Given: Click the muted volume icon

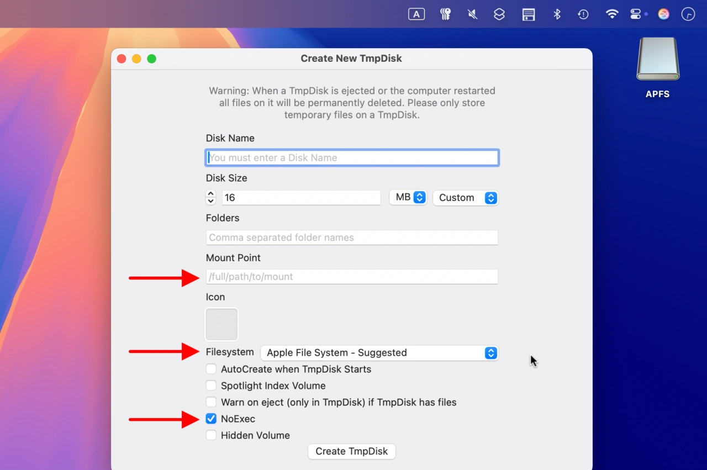Looking at the screenshot, I should (472, 14).
